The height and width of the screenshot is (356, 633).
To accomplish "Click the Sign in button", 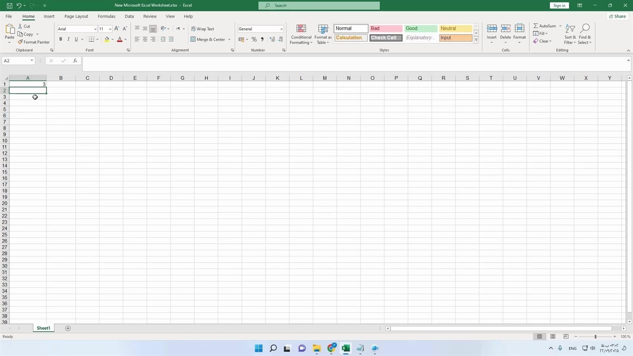I will click(559, 5).
